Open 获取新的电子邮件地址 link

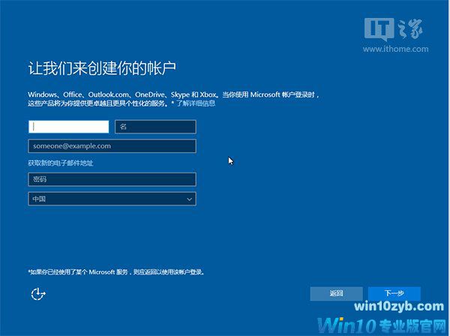pos(61,163)
